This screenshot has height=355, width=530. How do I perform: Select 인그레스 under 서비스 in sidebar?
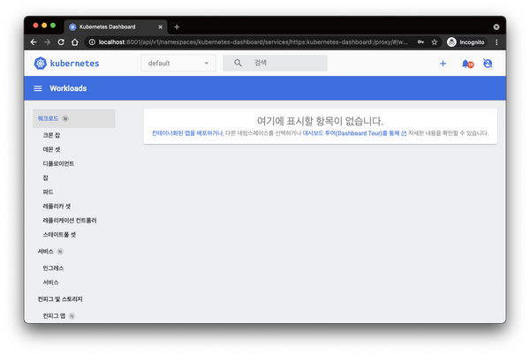pyautogui.click(x=53, y=267)
